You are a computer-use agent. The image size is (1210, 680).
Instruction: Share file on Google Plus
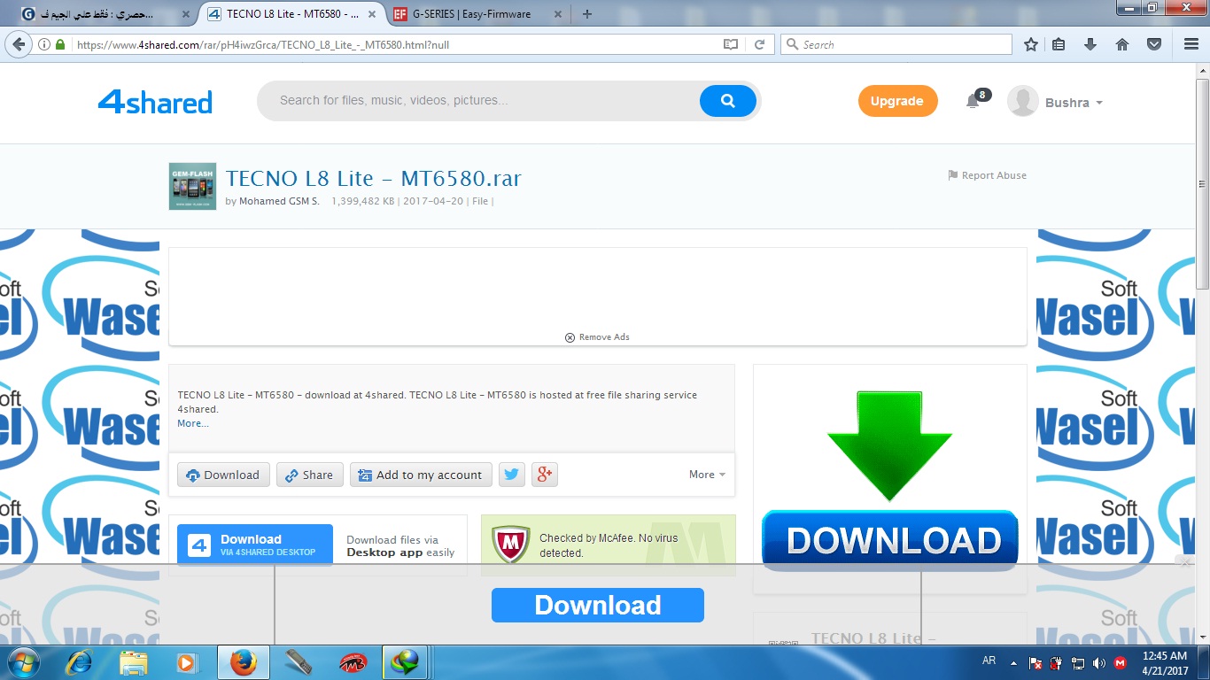(544, 475)
